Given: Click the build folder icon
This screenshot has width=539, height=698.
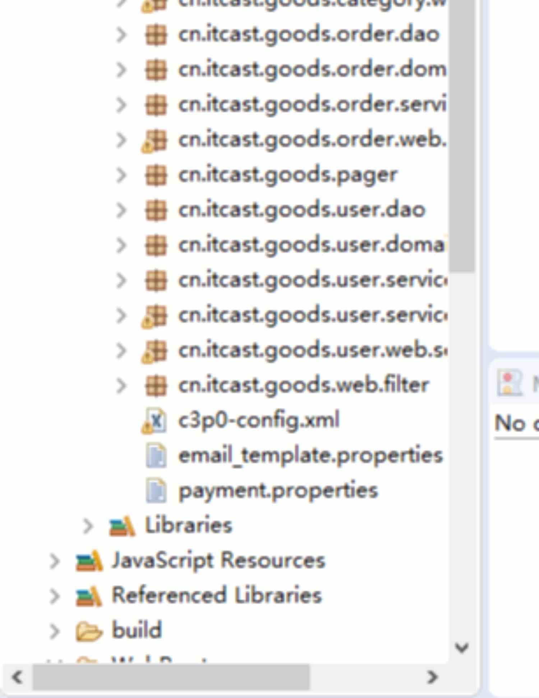Looking at the screenshot, I should point(88,631).
